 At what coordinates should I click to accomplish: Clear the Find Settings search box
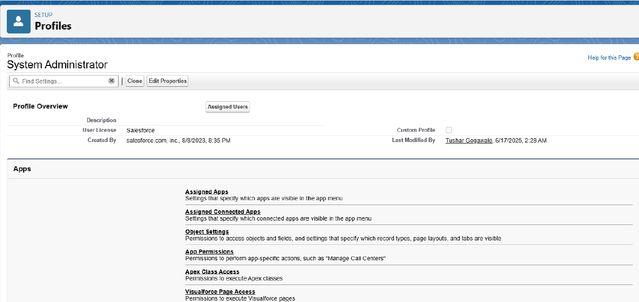pos(111,81)
